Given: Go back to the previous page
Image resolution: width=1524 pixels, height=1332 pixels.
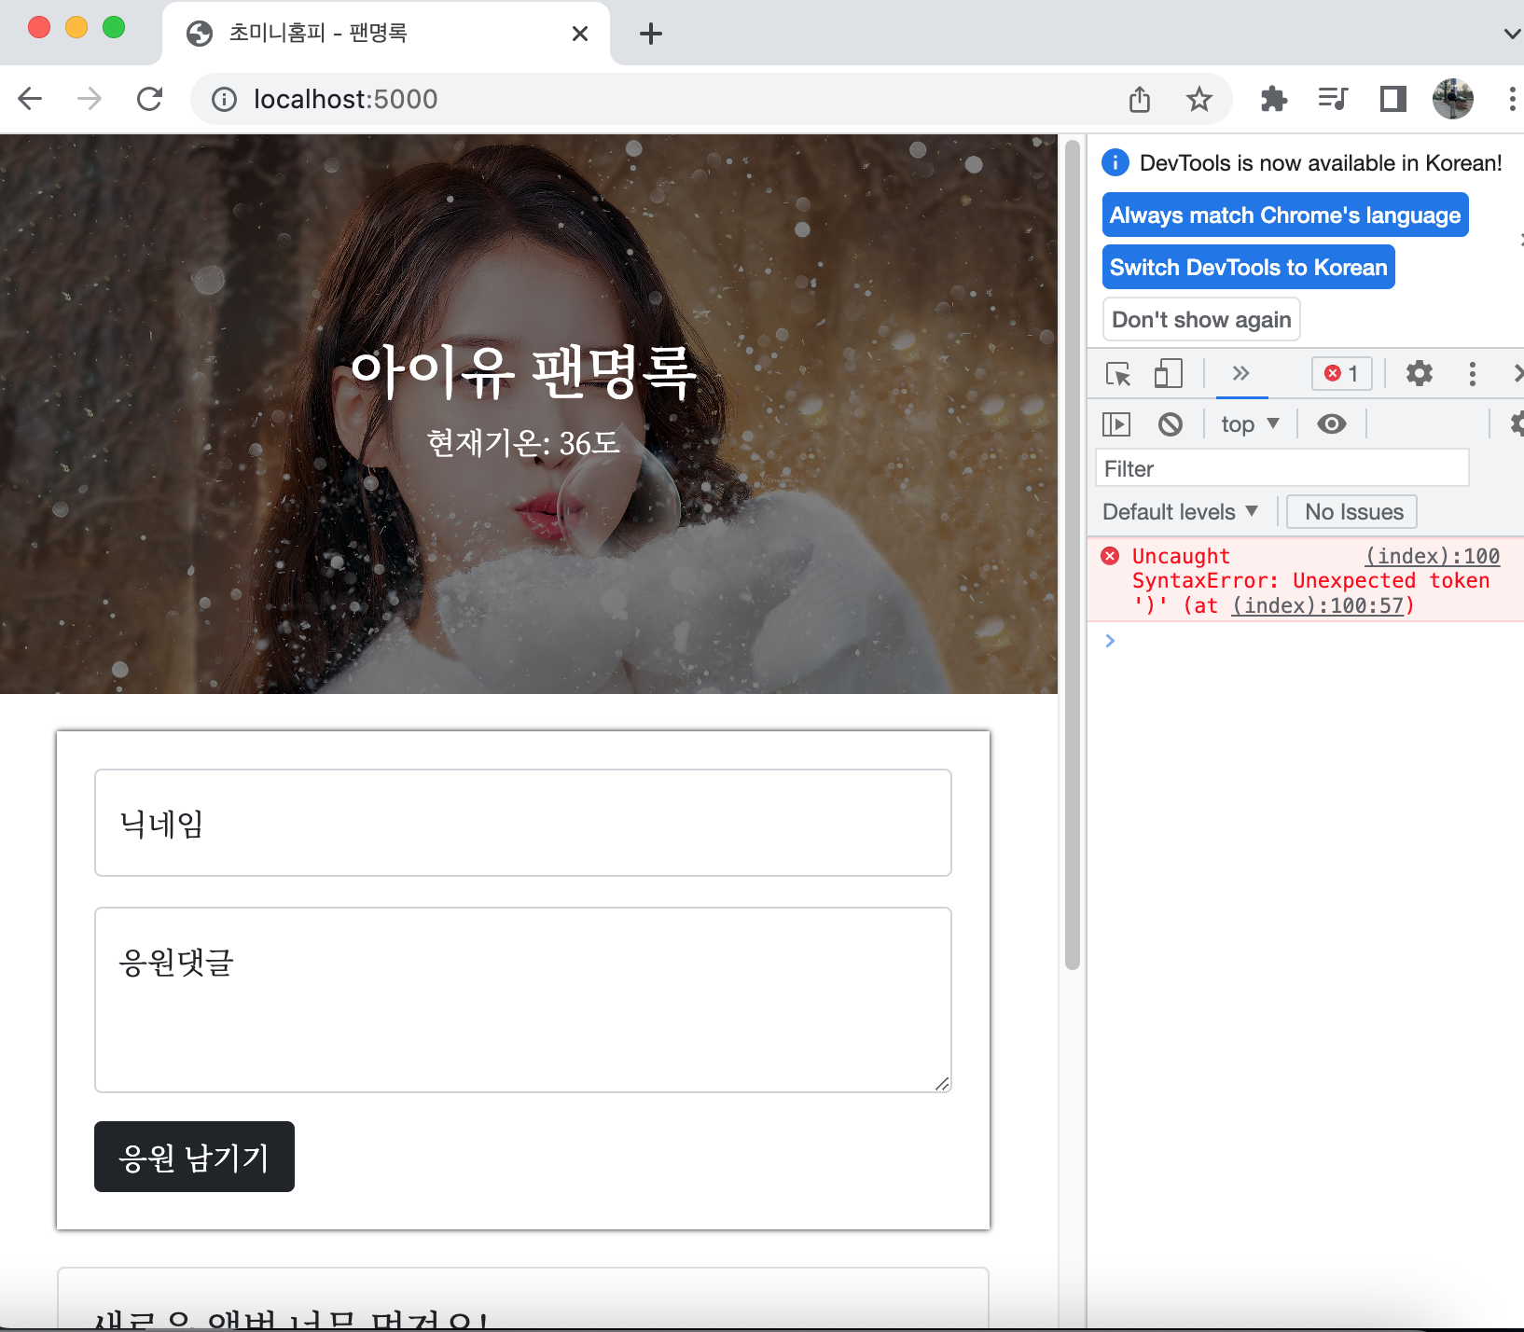Looking at the screenshot, I should click(30, 99).
